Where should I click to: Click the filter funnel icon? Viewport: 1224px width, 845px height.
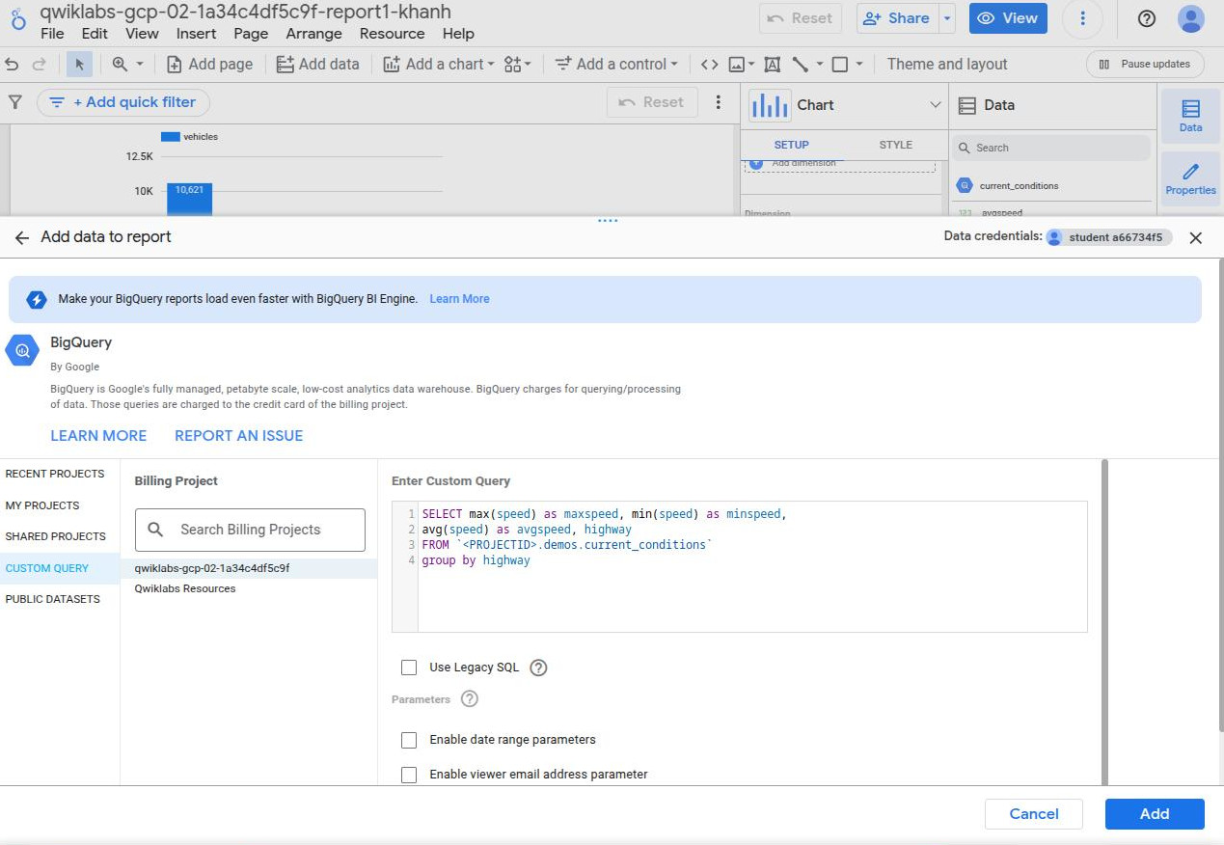point(15,102)
